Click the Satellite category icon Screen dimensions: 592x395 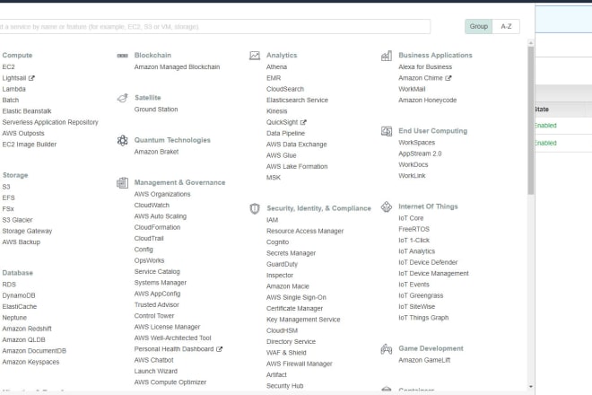coord(122,98)
